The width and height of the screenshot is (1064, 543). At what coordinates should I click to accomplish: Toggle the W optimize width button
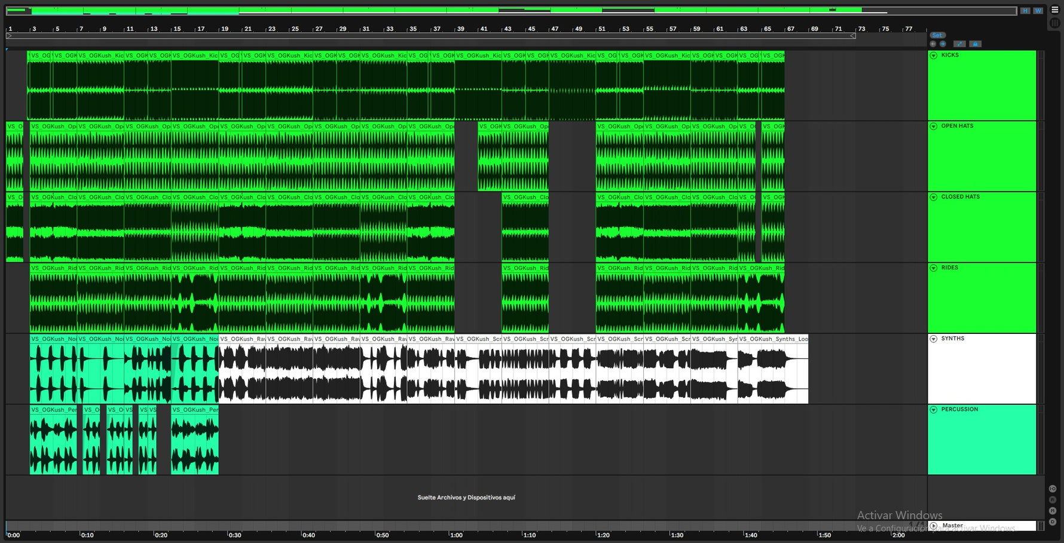[1038, 11]
